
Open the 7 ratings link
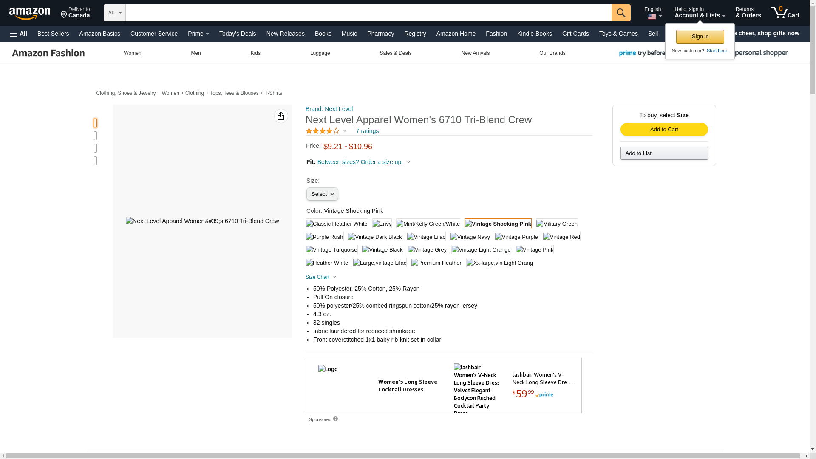(367, 131)
